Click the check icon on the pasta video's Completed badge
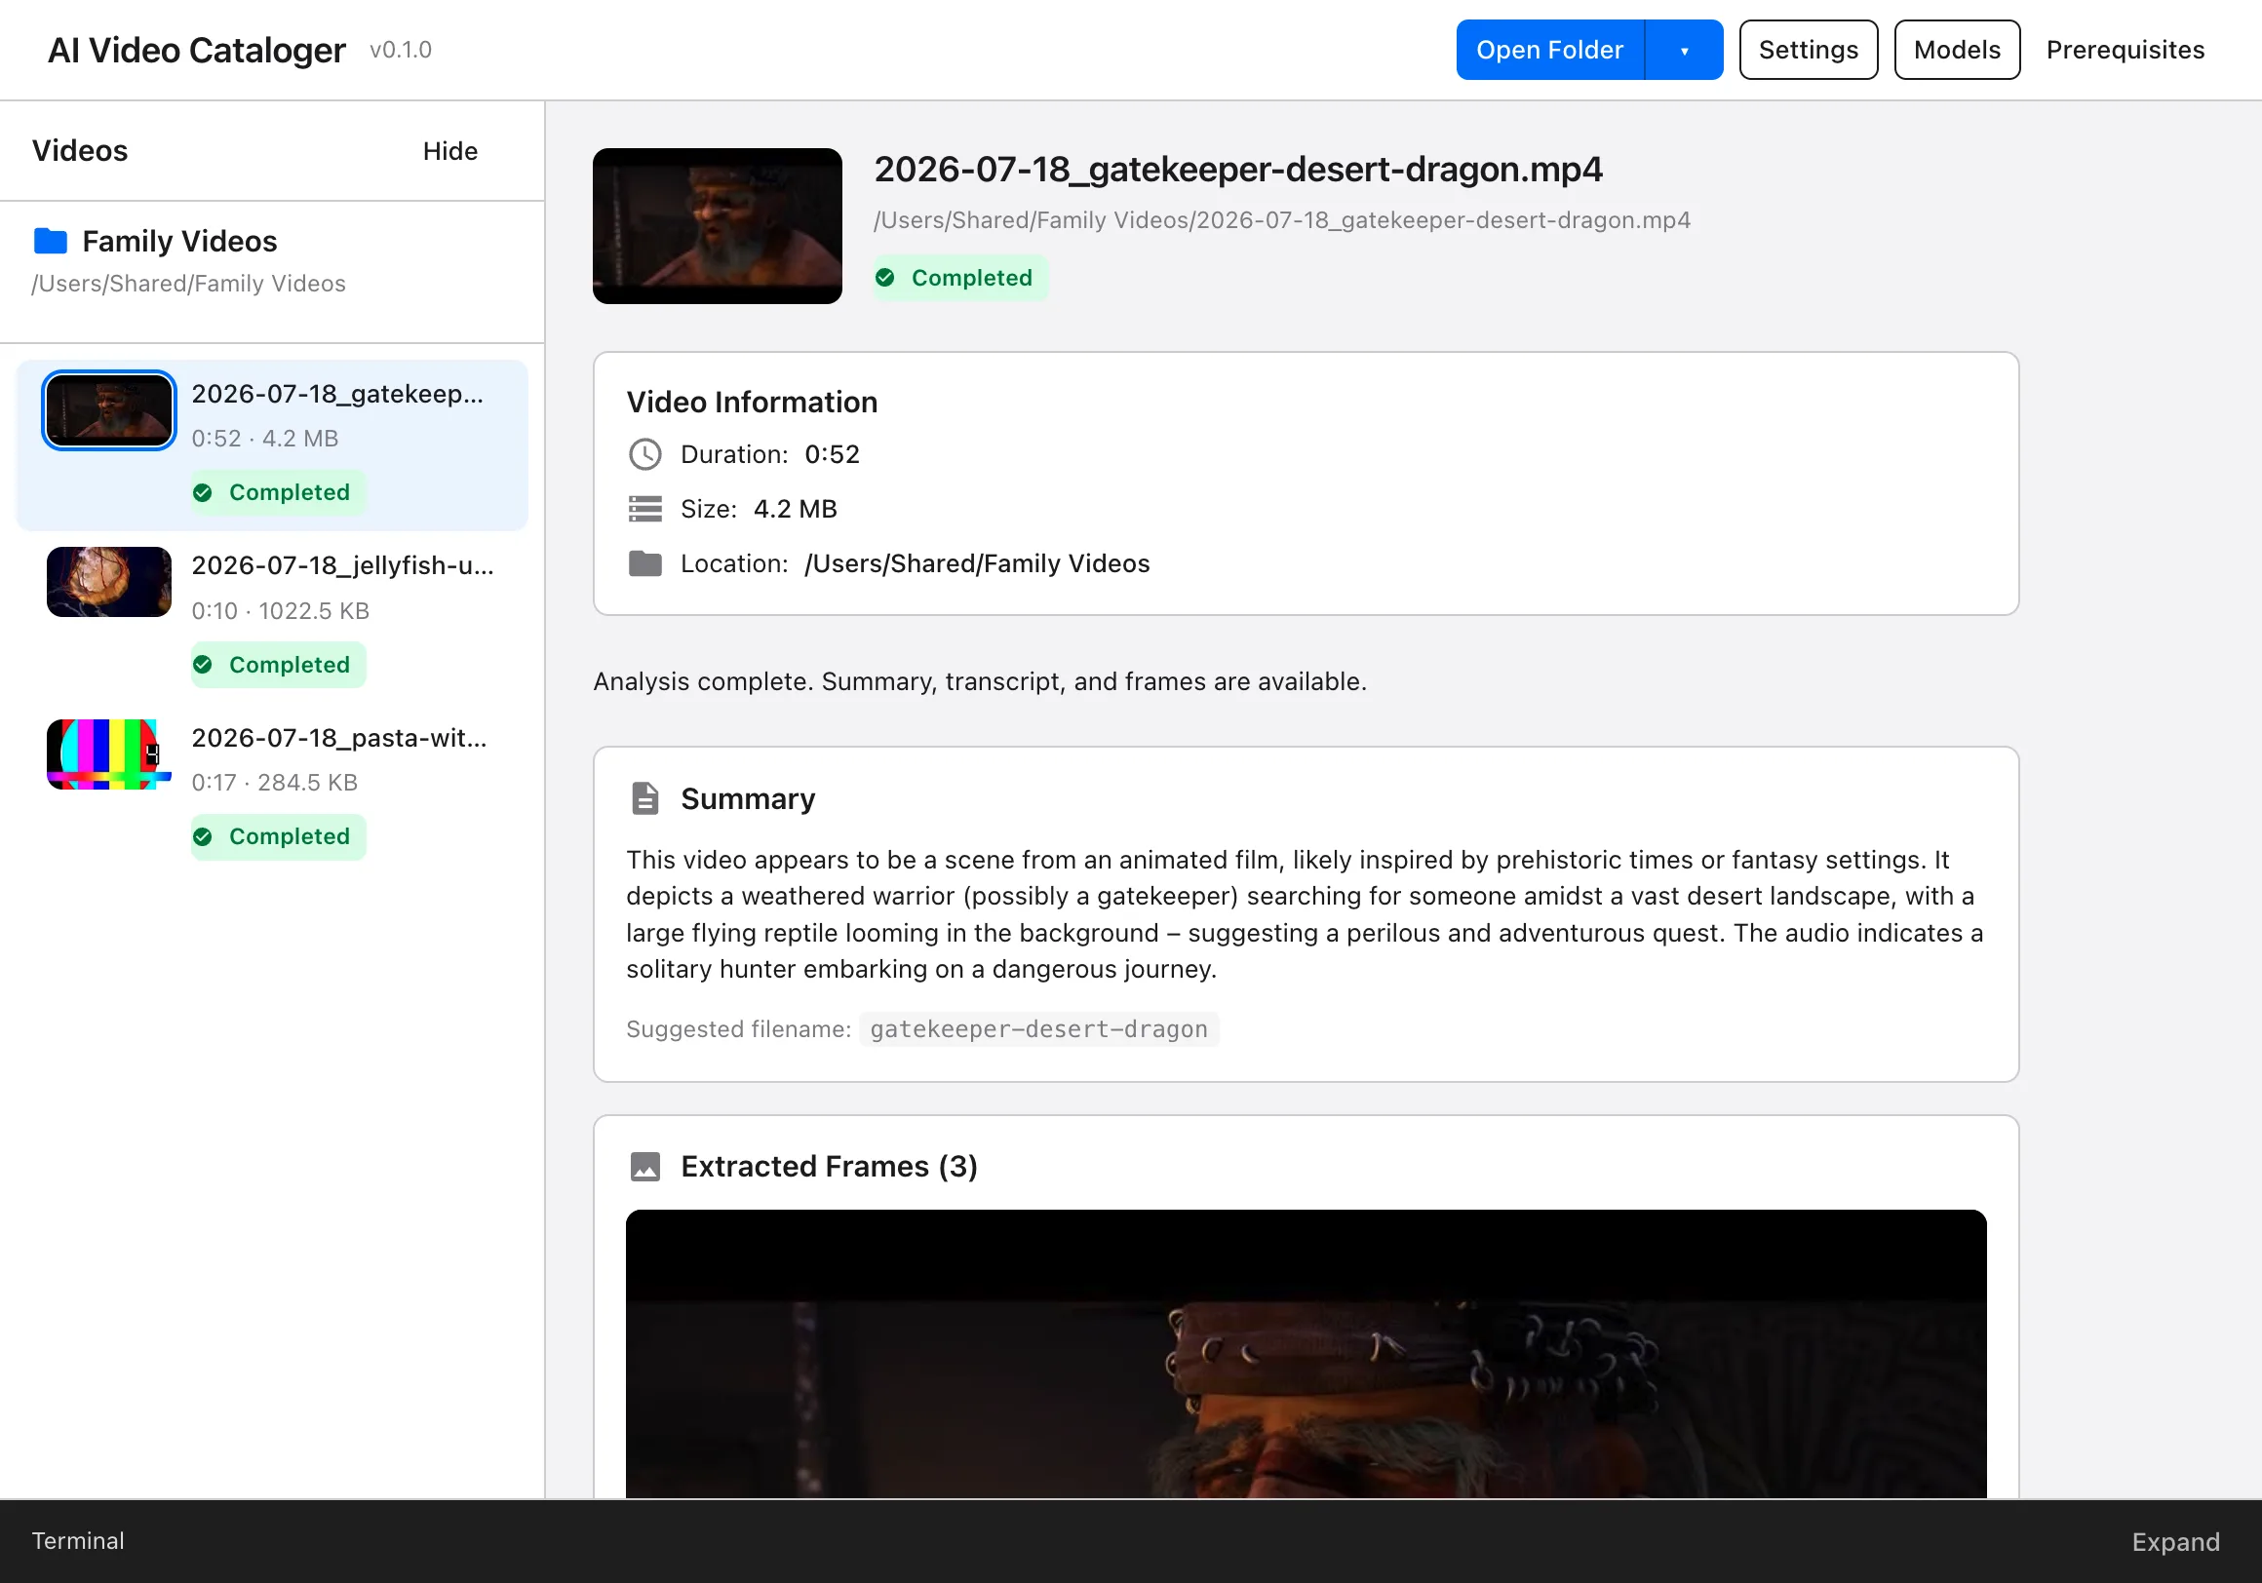Screen dimensions: 2262x1583 [x=203, y=836]
